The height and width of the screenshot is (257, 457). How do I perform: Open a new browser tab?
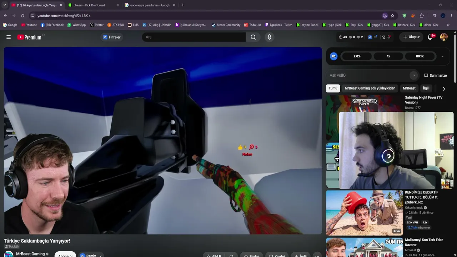tap(183, 5)
